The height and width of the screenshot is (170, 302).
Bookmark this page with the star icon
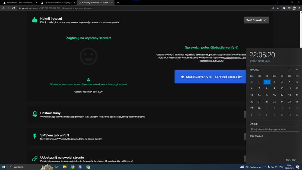pyautogui.click(x=278, y=8)
